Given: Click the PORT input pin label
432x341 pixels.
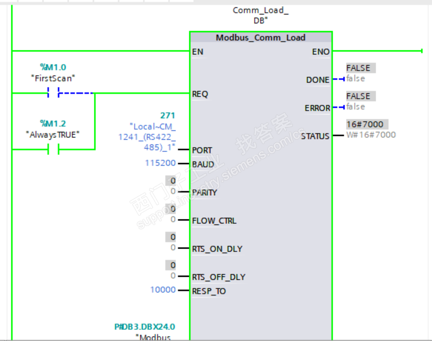Looking at the screenshot, I should click(202, 150).
